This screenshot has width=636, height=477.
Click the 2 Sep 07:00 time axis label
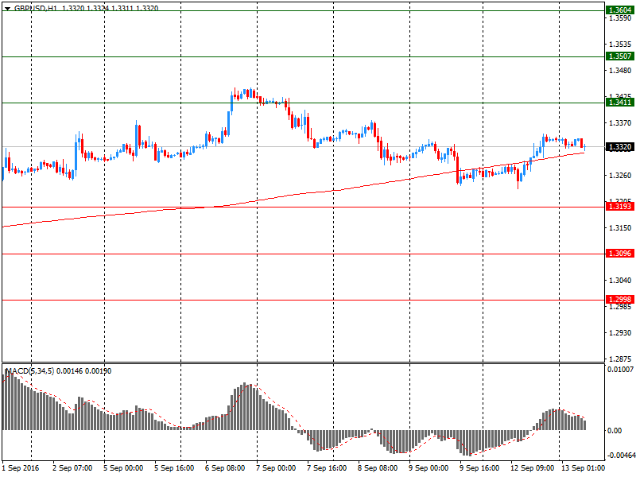[x=72, y=467]
